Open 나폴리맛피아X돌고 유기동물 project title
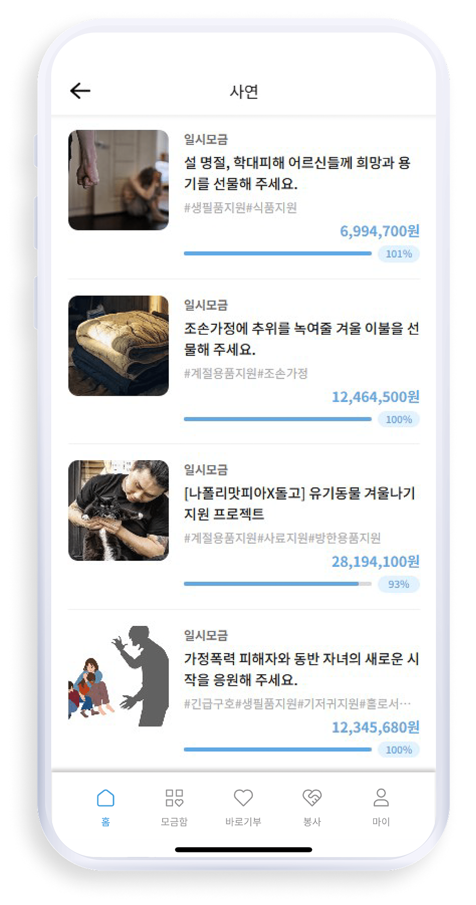This screenshot has height=905, width=476. [x=300, y=504]
